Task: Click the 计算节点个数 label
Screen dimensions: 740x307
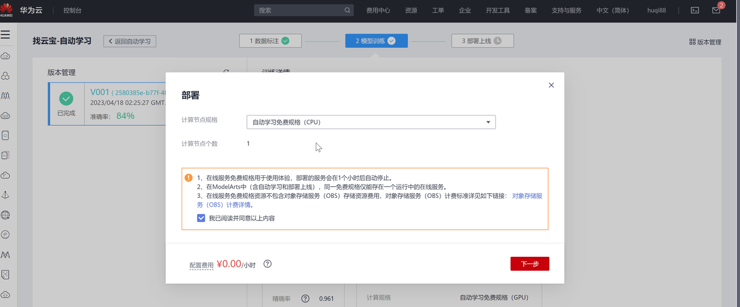Action: (199, 144)
